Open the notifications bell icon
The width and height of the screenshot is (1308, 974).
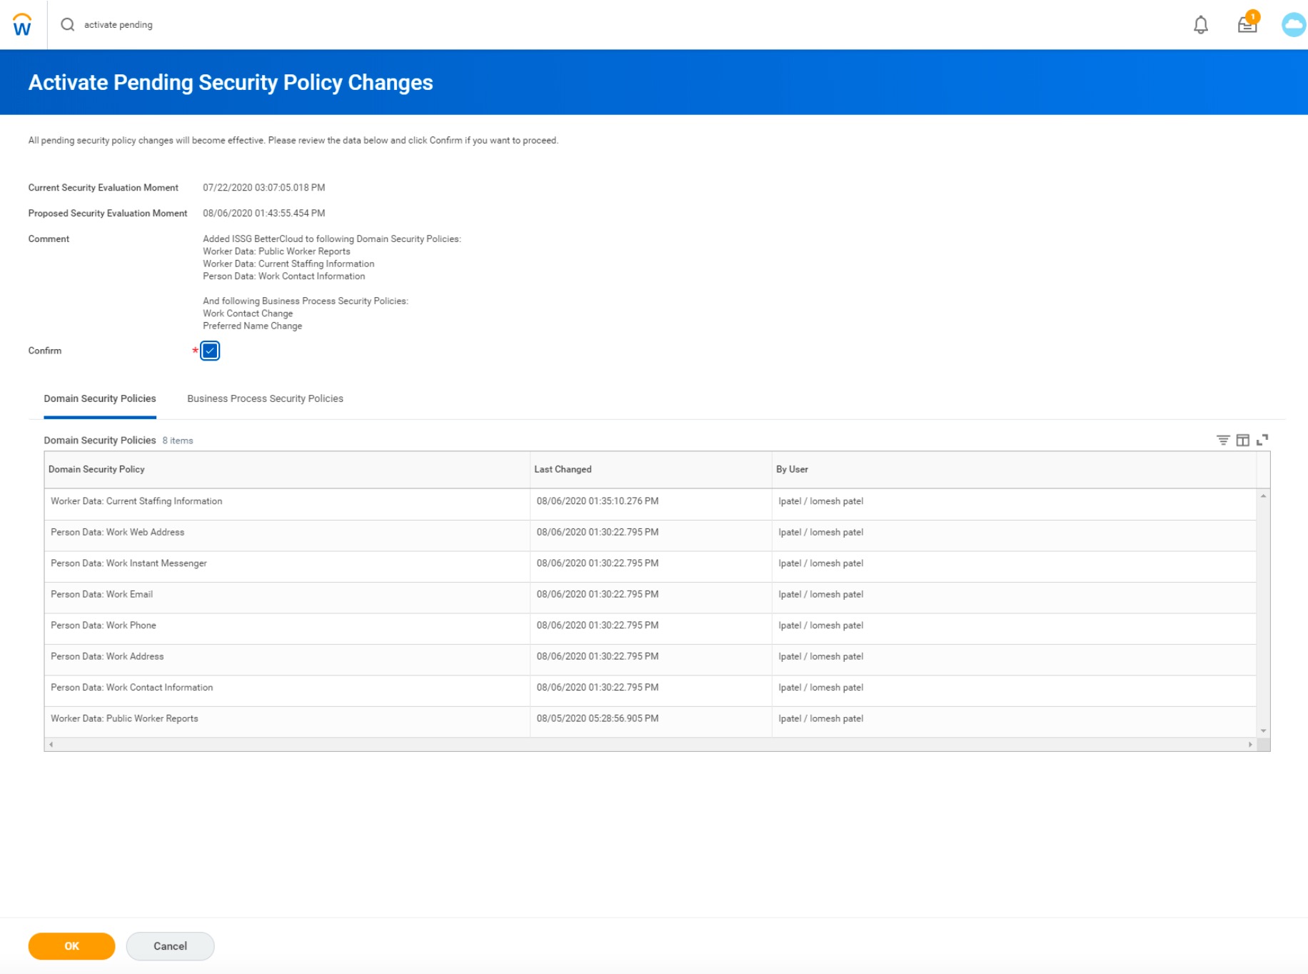tap(1201, 24)
